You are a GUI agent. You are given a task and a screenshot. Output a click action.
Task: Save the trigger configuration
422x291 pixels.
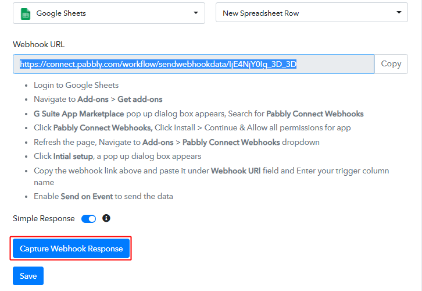pyautogui.click(x=28, y=276)
